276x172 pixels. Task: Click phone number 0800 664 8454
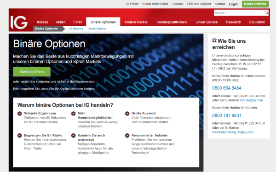pos(227,88)
